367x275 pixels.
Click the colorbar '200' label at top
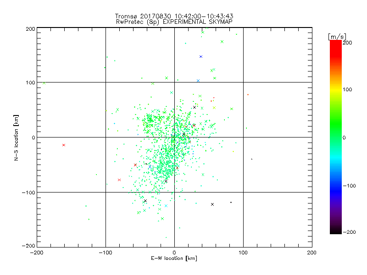[x=347, y=43]
